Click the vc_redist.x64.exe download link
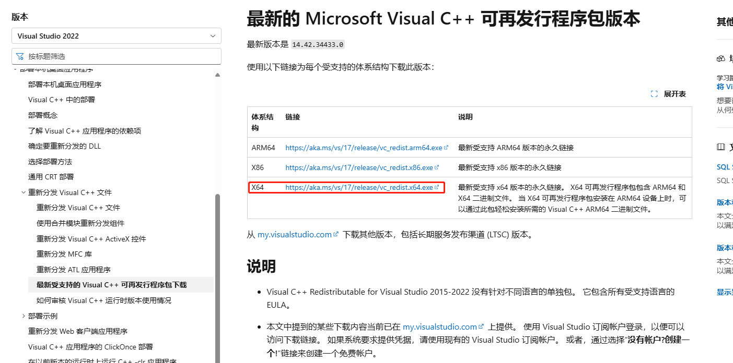The height and width of the screenshot is (363, 733). click(x=358, y=187)
